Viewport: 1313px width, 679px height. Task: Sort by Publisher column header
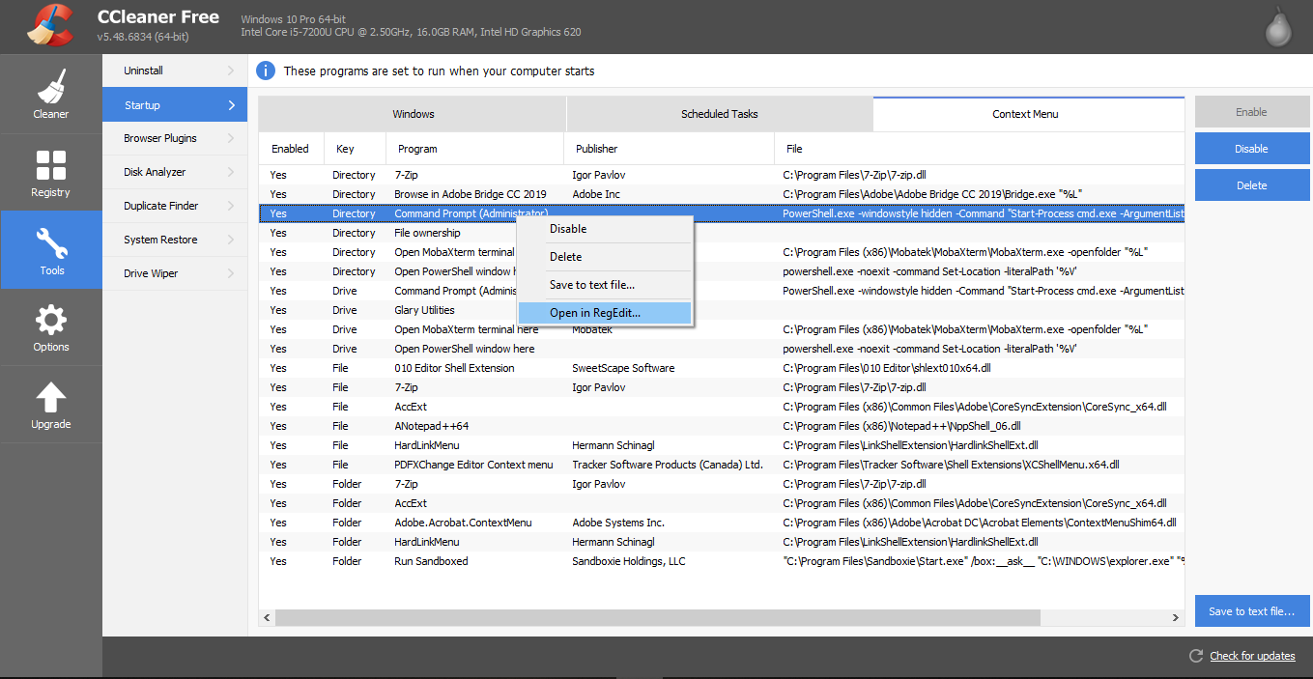(669, 149)
